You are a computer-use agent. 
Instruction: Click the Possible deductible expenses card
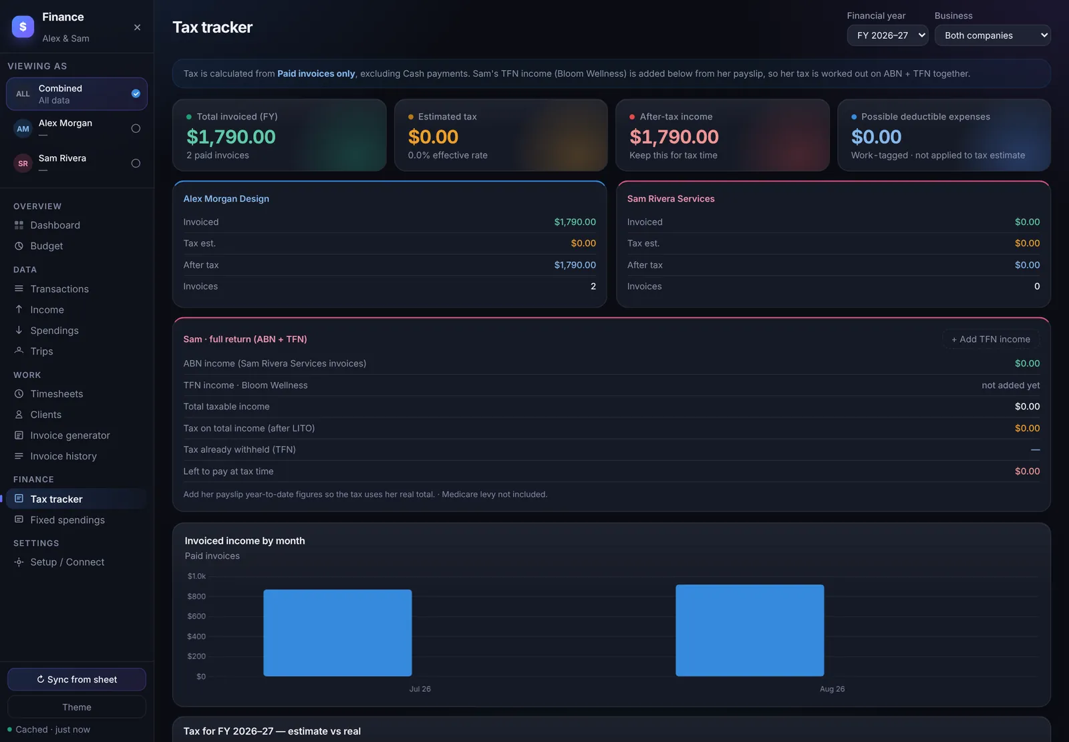[x=944, y=135]
